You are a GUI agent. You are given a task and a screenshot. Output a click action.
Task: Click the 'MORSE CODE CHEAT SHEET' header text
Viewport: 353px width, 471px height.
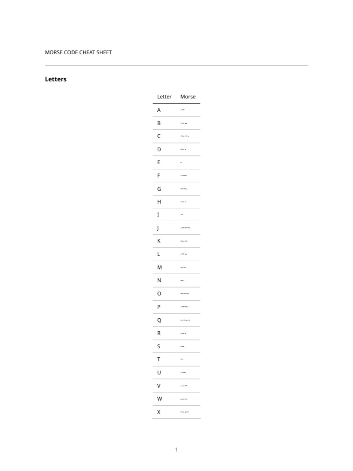pyautogui.click(x=78, y=52)
